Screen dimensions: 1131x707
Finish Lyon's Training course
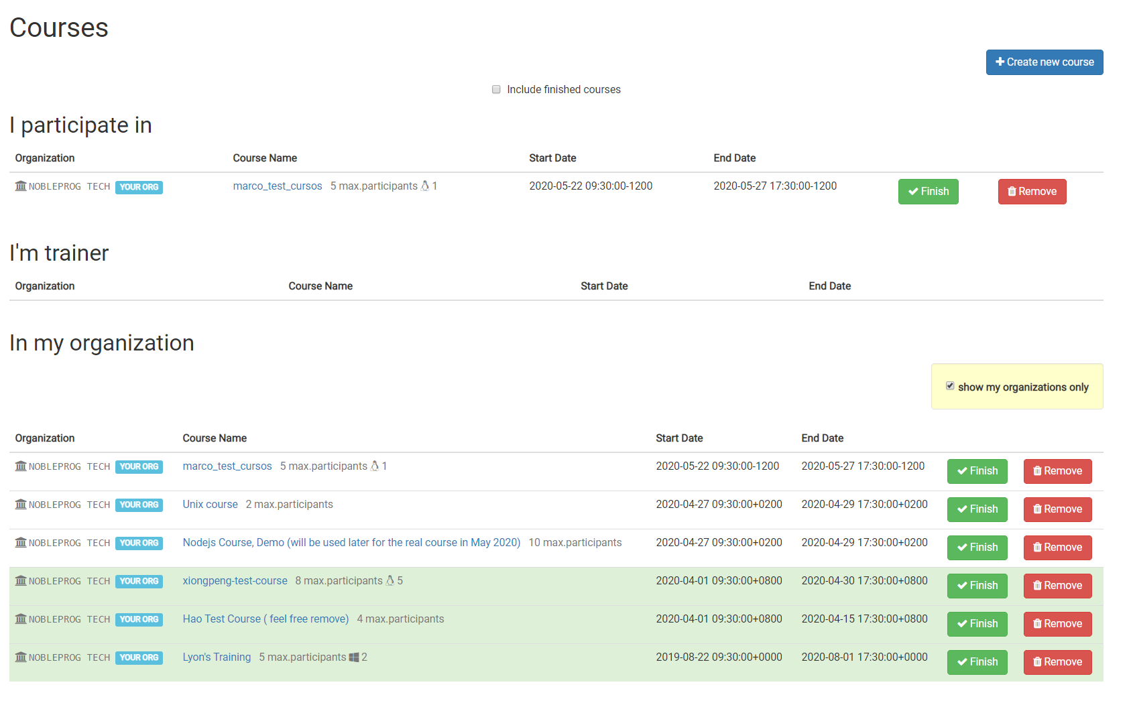click(977, 662)
